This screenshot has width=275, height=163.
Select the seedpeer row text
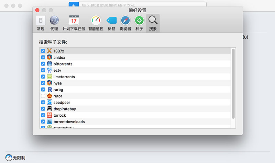[62, 103]
